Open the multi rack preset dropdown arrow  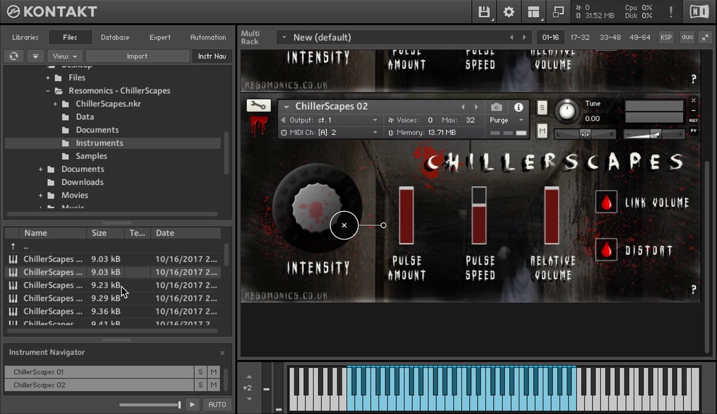tap(284, 37)
